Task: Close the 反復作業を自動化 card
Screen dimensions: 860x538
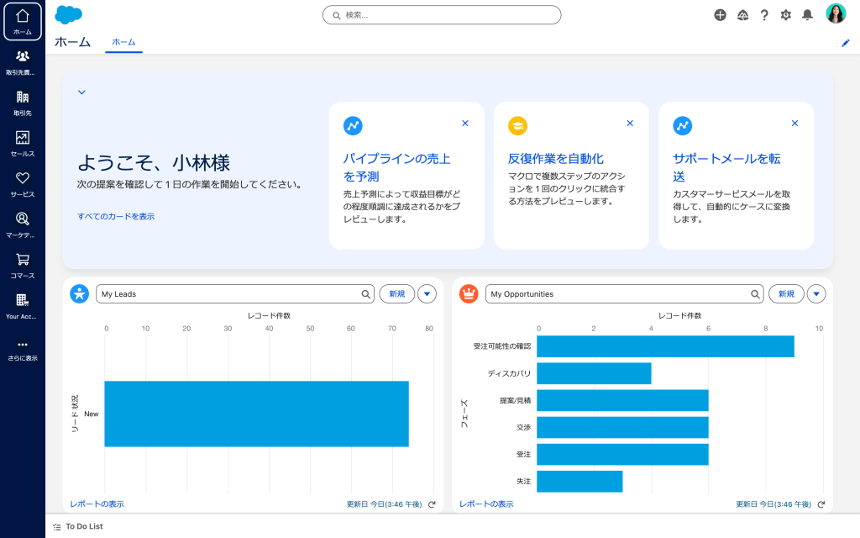Action: click(630, 124)
